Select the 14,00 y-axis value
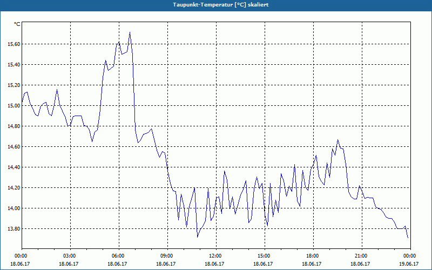 pos(14,208)
